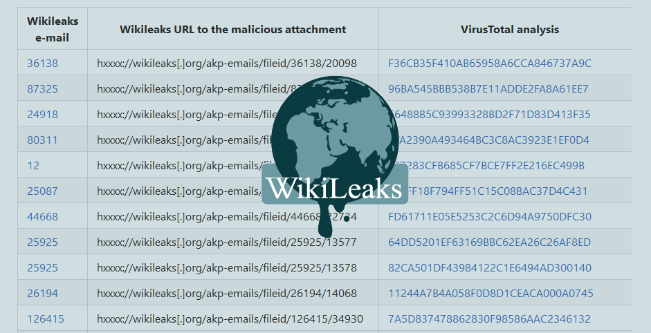Screen dimensions: 651x333
Task: View VirusTotal analysis FD61711E05E5253C2C6D94A9750DFC30
Action: click(490, 217)
